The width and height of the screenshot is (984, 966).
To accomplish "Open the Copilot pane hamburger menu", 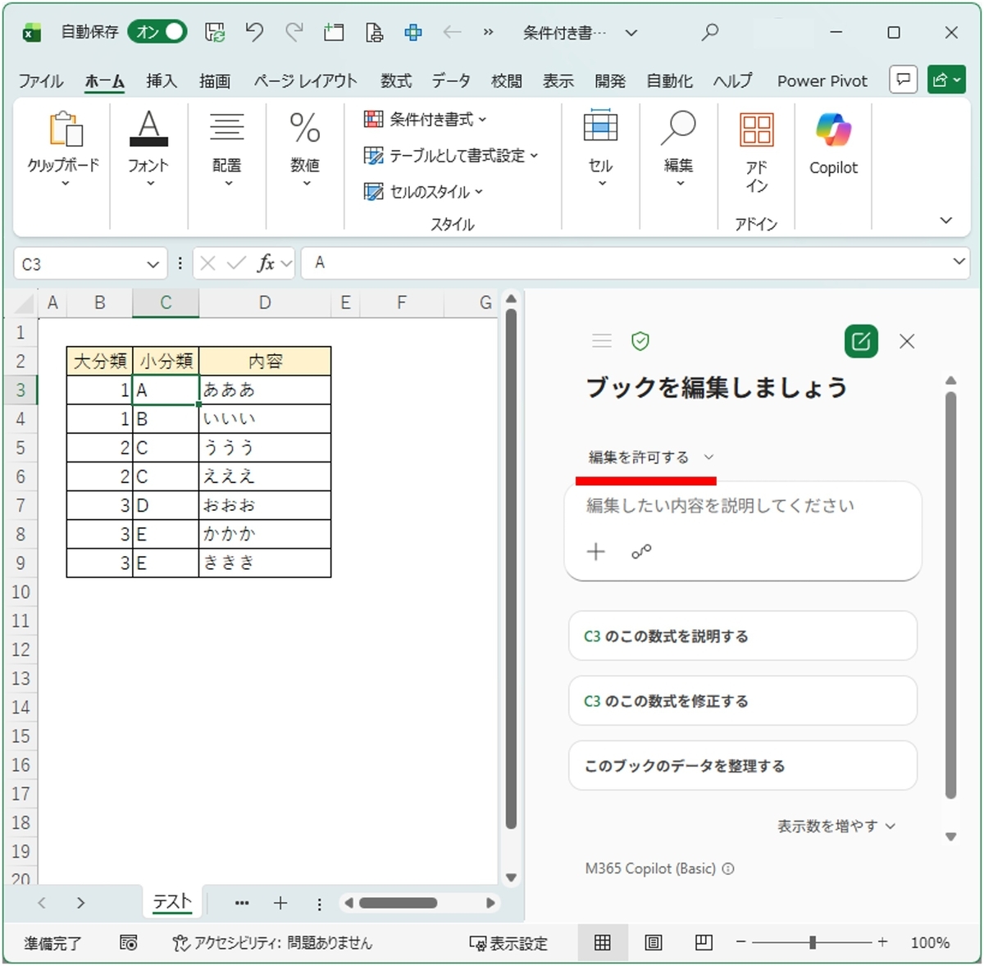I will (x=602, y=340).
